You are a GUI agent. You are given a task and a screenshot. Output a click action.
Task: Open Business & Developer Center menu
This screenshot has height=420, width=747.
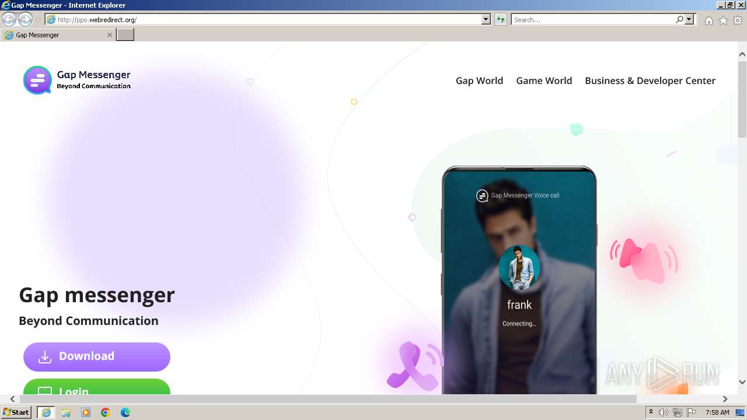pos(650,80)
